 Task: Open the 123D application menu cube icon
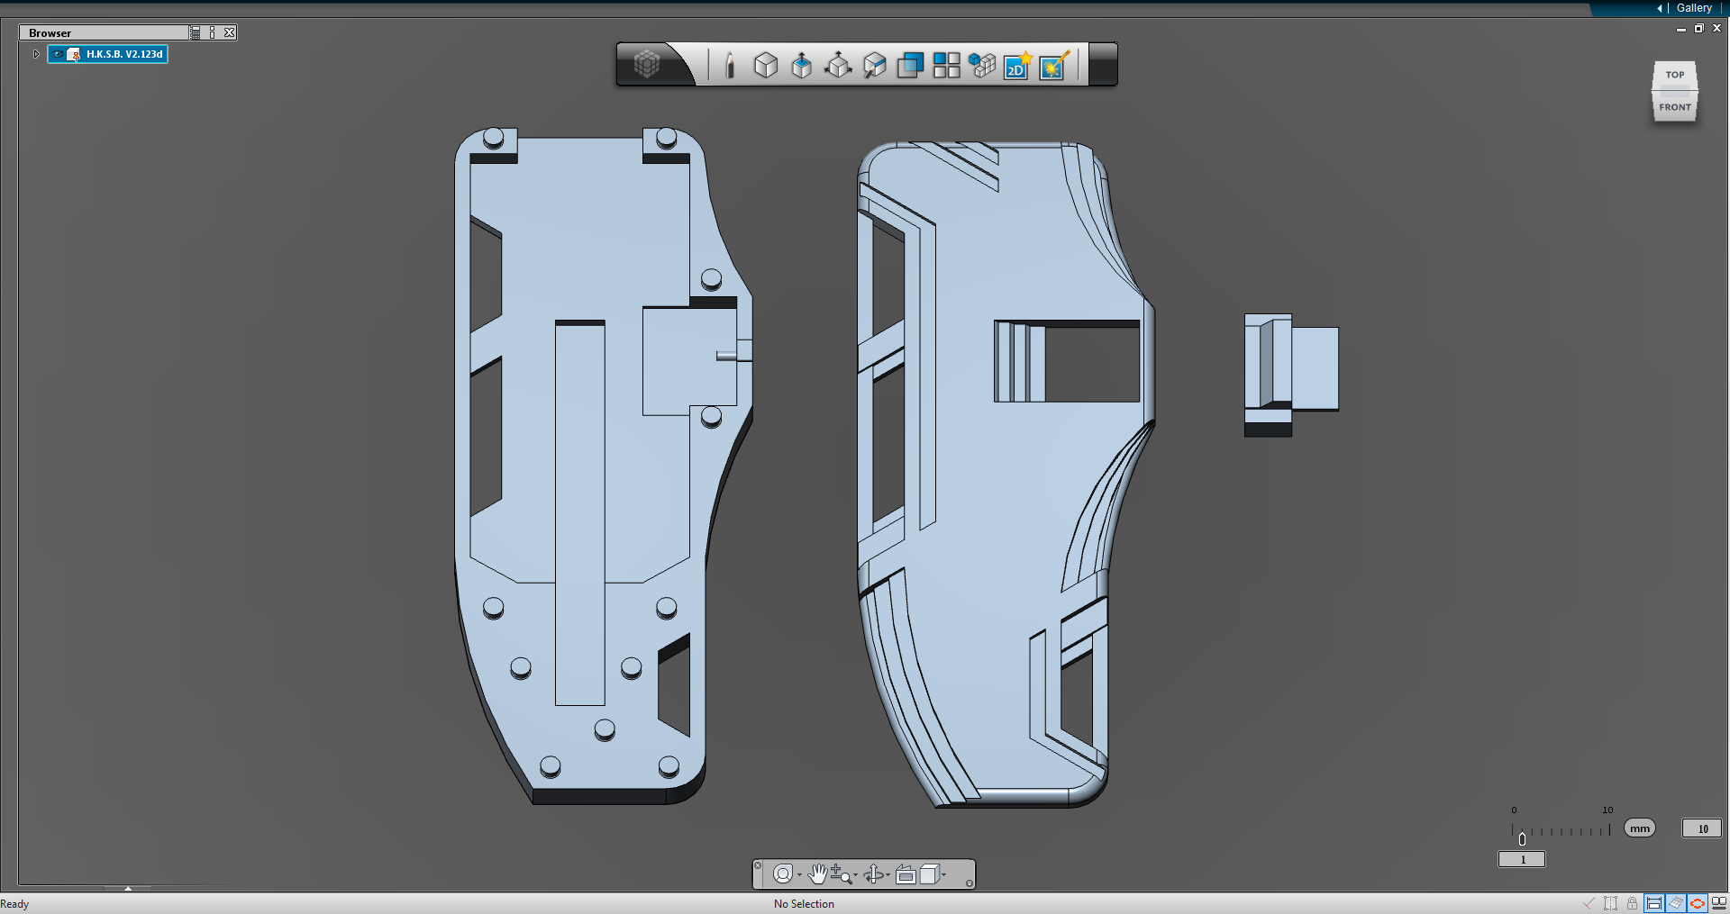point(647,64)
